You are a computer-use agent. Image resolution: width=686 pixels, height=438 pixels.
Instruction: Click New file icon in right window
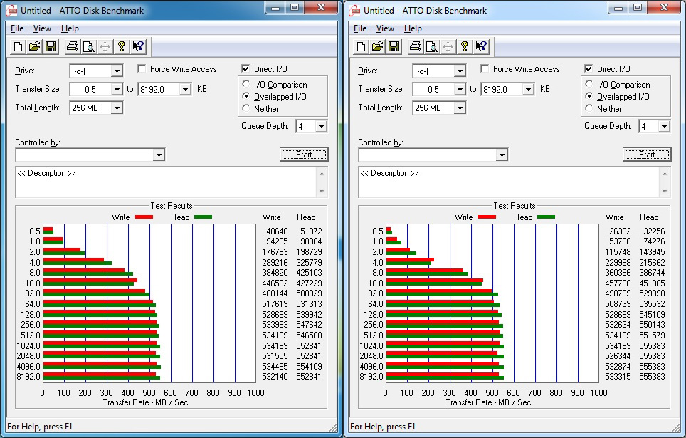coord(362,46)
